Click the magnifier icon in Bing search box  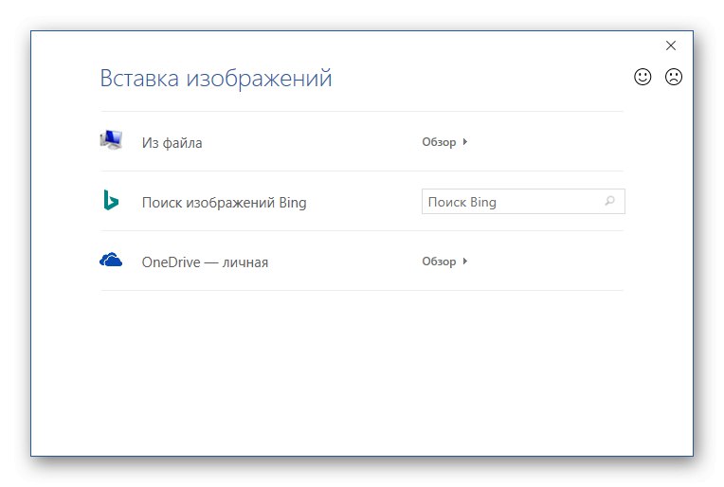(609, 201)
